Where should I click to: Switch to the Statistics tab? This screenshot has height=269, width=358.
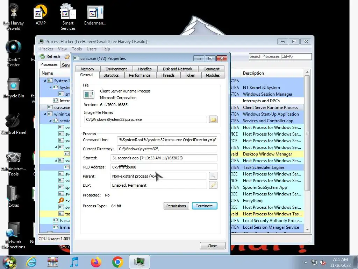point(111,75)
